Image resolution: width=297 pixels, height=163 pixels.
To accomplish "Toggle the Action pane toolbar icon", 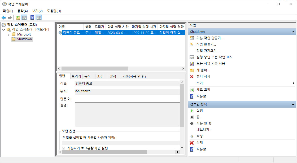I will (39, 17).
